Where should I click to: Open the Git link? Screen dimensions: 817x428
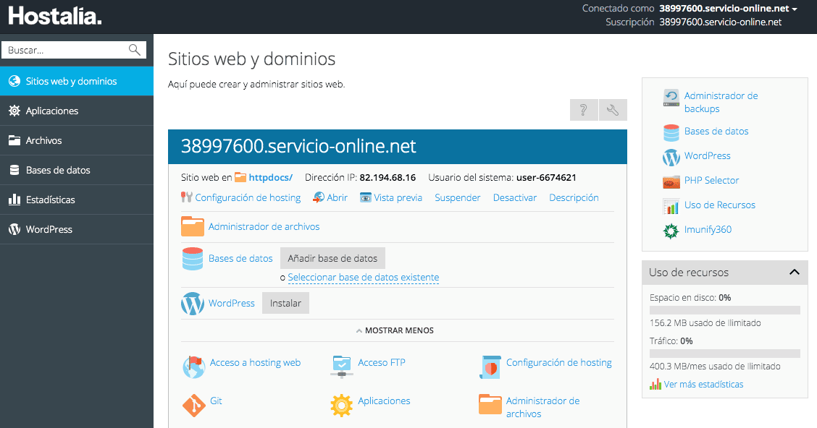(216, 401)
